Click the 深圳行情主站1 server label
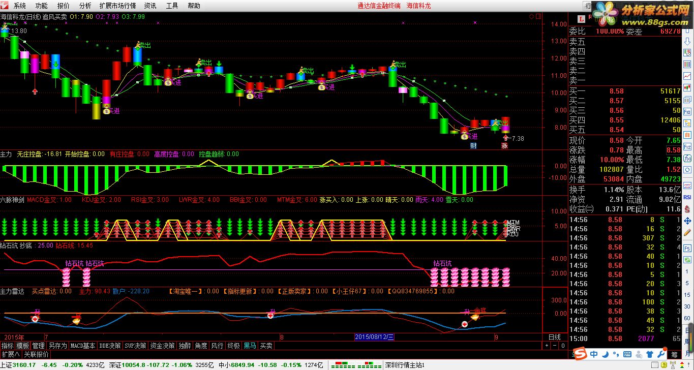The width and height of the screenshot is (694, 370). (x=404, y=364)
